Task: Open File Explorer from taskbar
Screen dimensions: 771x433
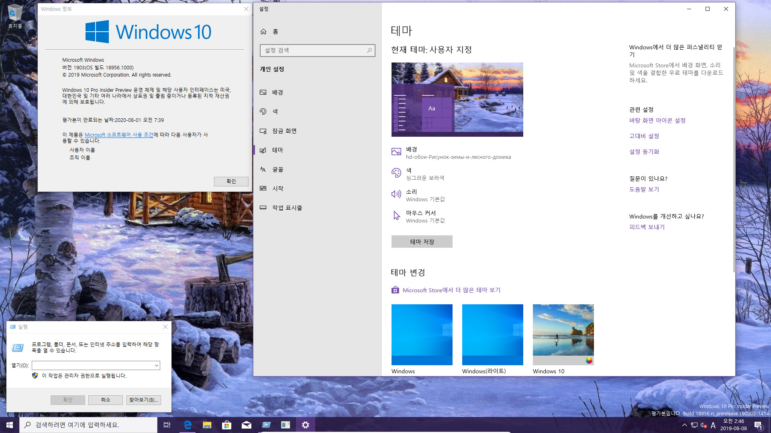Action: (x=207, y=425)
